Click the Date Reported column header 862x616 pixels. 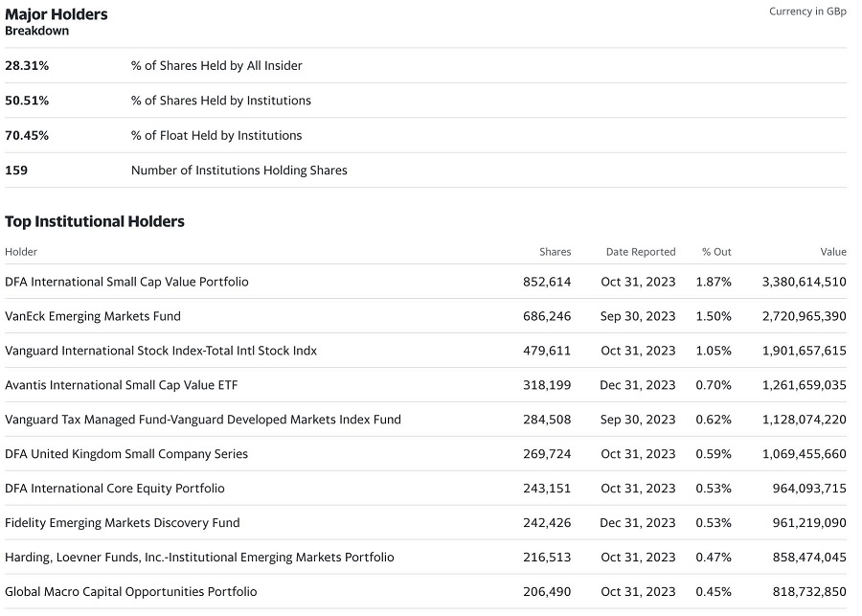click(x=641, y=252)
